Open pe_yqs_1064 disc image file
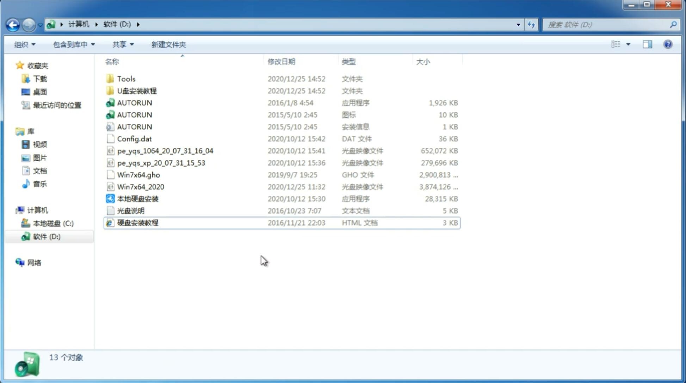Screen dimensions: 686x383 coord(165,151)
